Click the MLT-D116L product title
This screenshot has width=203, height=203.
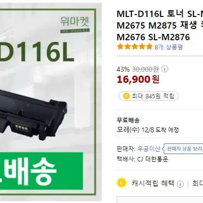coord(160,26)
